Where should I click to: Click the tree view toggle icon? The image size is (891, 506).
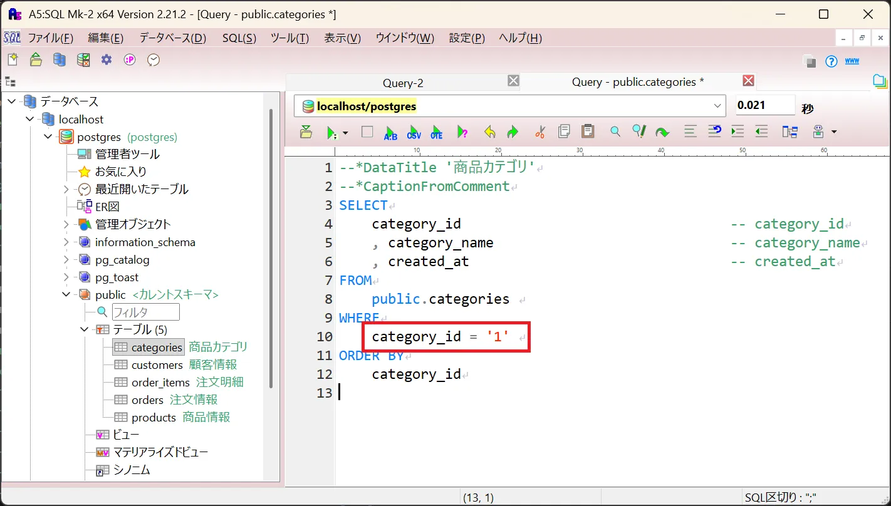click(10, 81)
